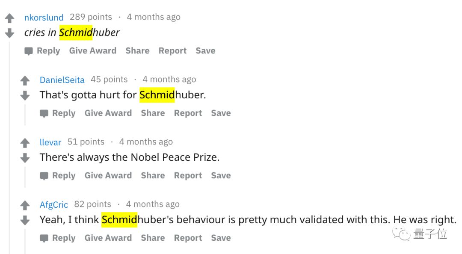Upvote llevar's Nobel Peace Prize comment

(25, 143)
